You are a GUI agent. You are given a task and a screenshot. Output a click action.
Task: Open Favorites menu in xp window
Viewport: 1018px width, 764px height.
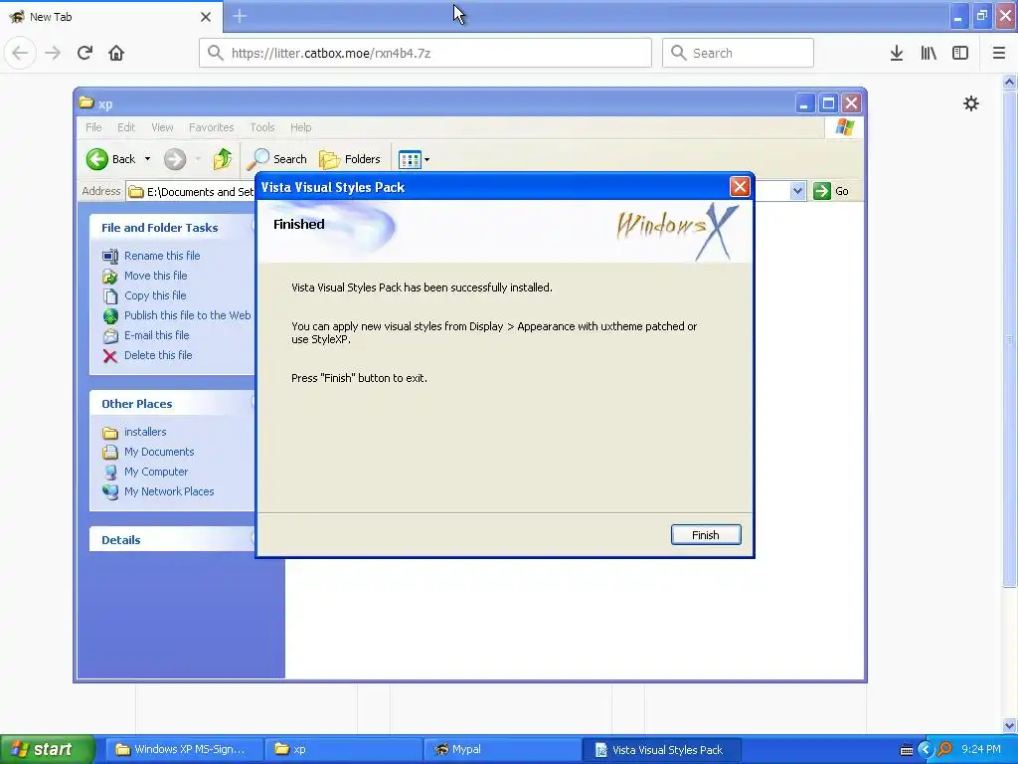211,127
